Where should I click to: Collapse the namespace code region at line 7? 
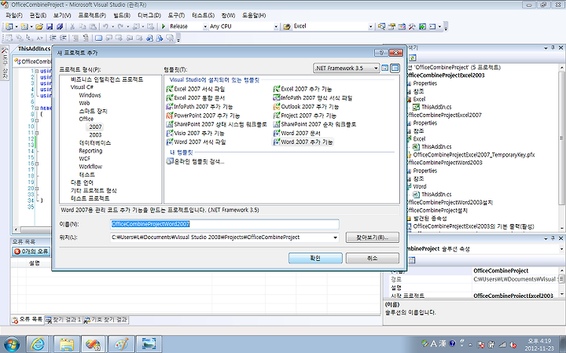[x=37, y=108]
